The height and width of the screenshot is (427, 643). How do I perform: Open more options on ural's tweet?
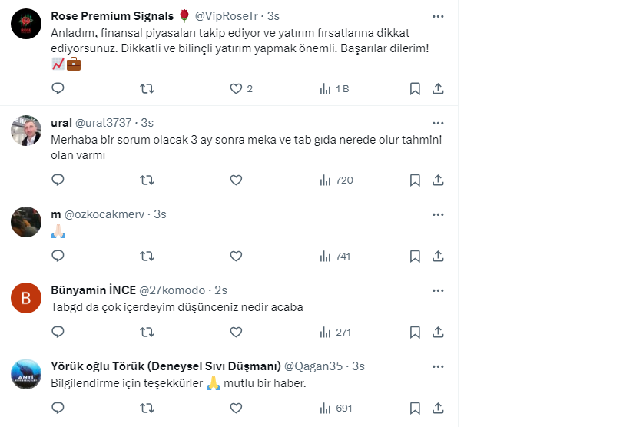(x=438, y=123)
